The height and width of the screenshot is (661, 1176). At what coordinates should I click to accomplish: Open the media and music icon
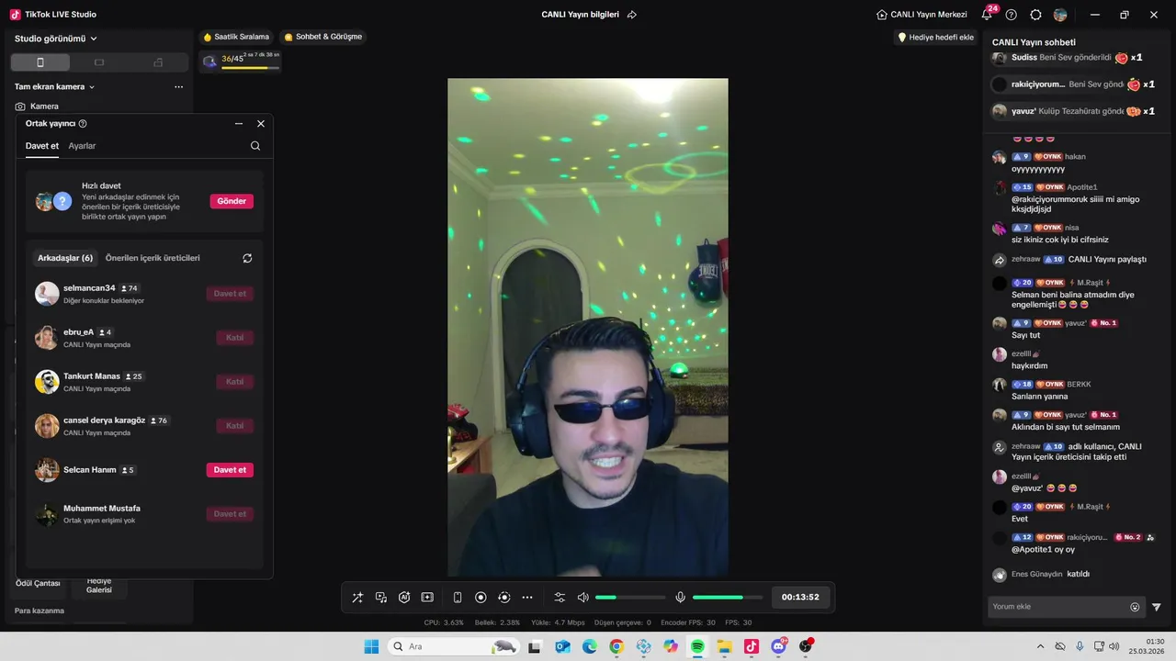(x=381, y=598)
